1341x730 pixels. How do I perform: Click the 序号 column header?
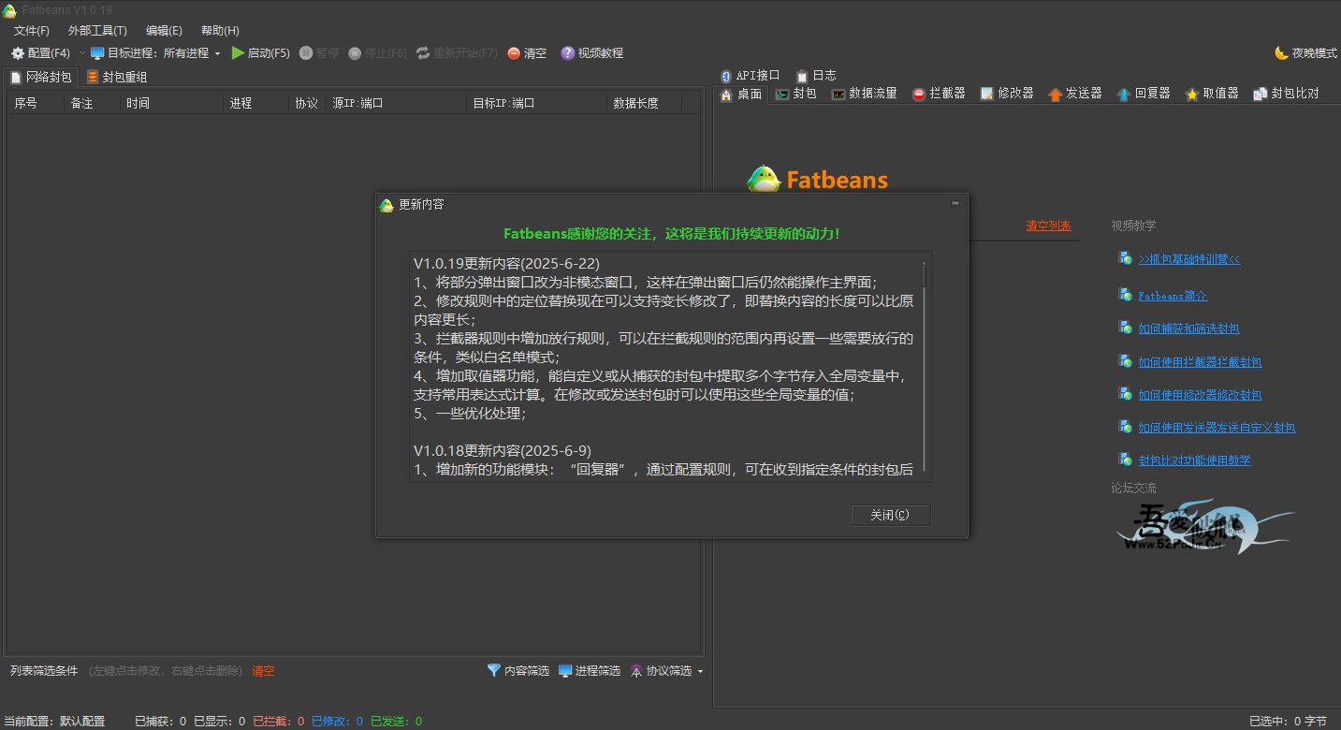(36, 103)
